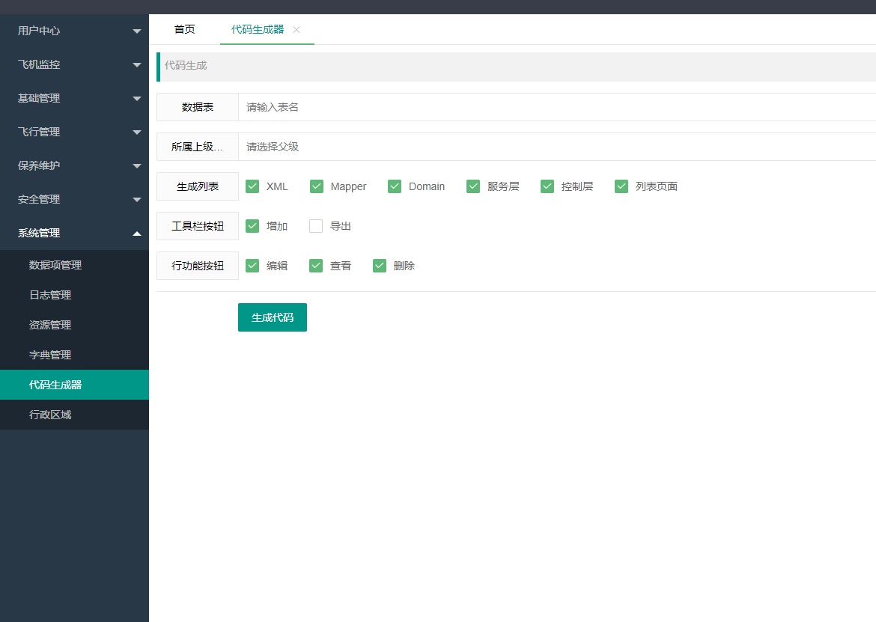Select 代码生成器 sidebar item

tap(74, 385)
